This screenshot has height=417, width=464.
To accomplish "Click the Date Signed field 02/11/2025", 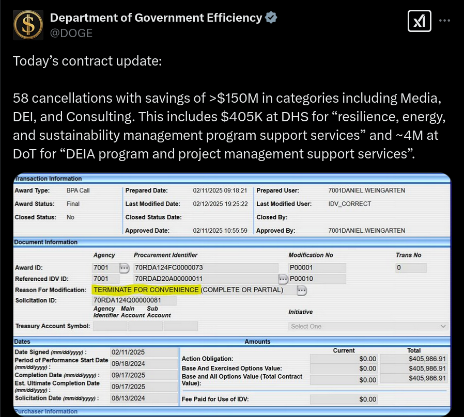I will point(144,352).
